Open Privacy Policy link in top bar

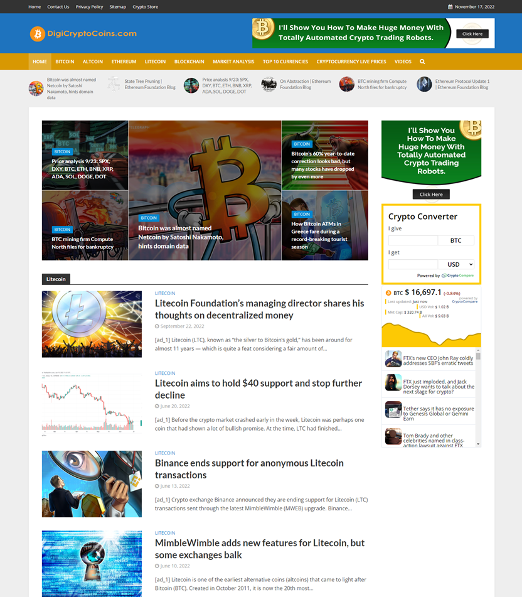pyautogui.click(x=90, y=7)
